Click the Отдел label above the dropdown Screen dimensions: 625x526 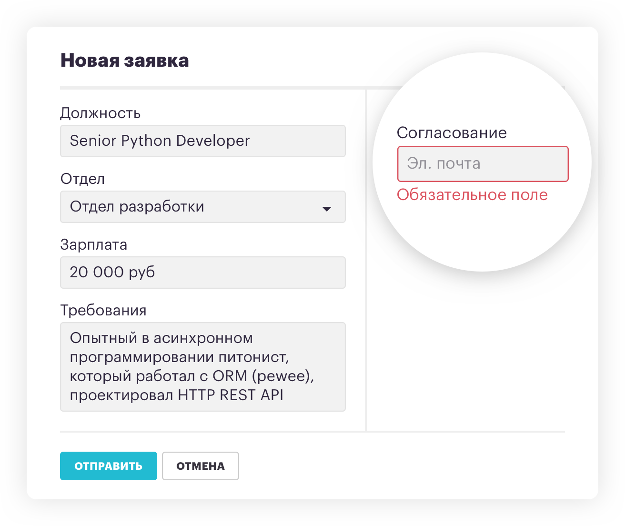point(82,179)
